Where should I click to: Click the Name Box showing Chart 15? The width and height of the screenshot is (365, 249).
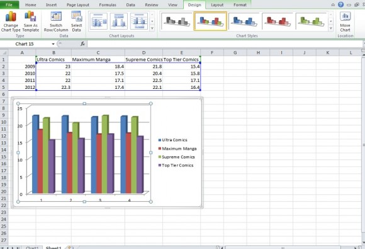pos(25,44)
